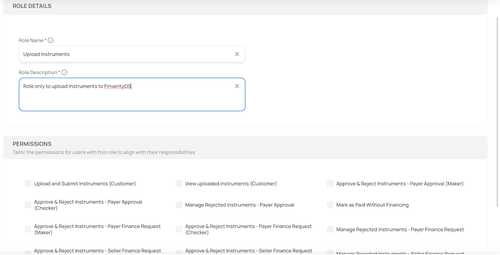Check Payer Finance Request (Maker) permission
Image resolution: width=500 pixels, height=255 pixels.
click(x=28, y=229)
